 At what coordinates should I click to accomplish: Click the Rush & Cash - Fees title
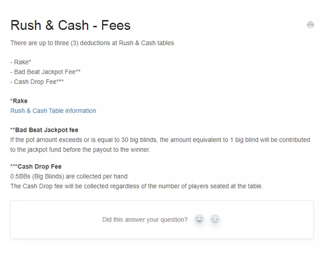70,25
